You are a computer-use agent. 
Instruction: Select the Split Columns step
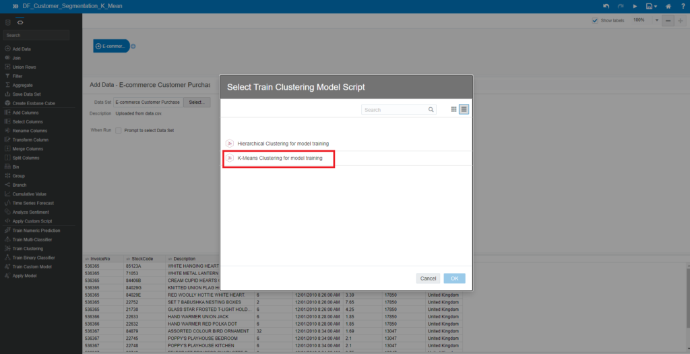(26, 158)
